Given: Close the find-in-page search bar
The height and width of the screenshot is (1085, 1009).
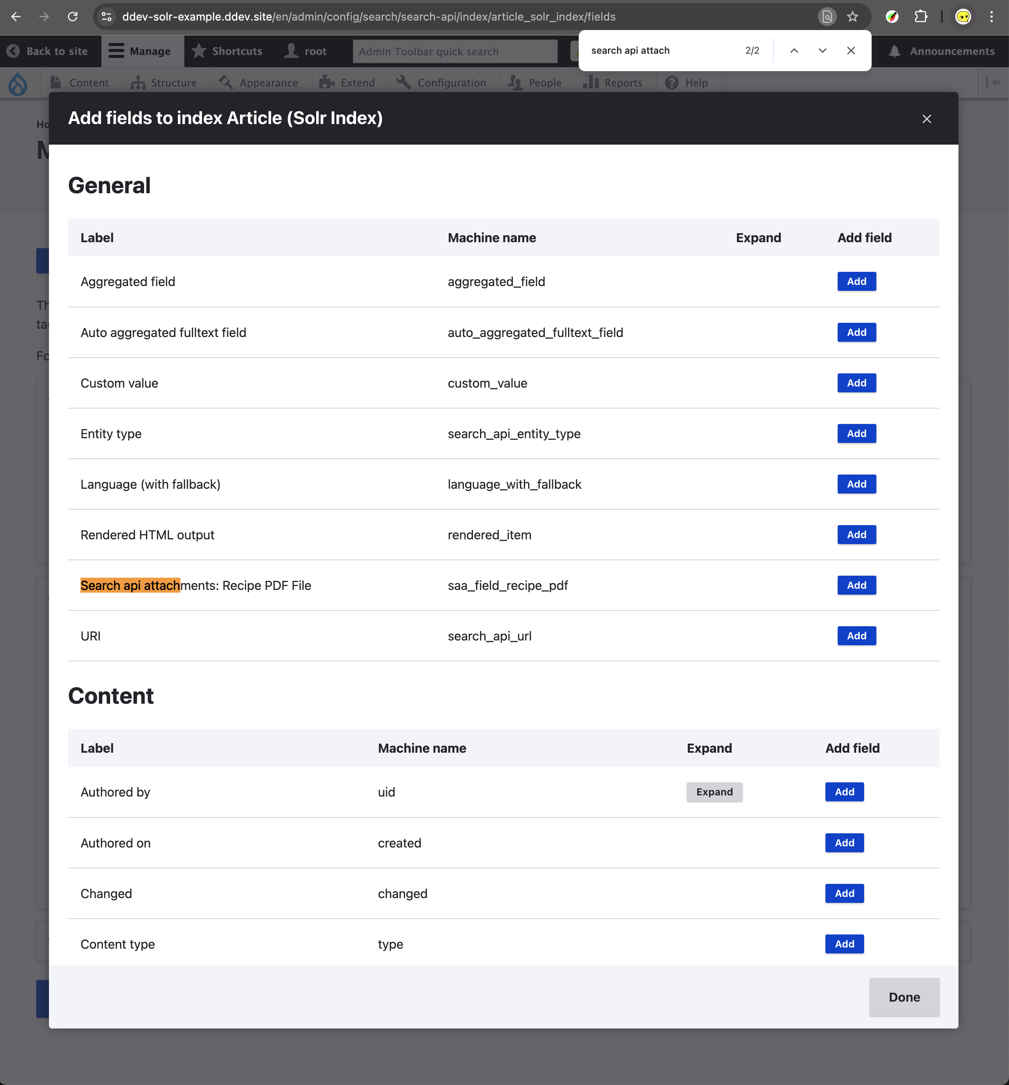Looking at the screenshot, I should tap(851, 51).
